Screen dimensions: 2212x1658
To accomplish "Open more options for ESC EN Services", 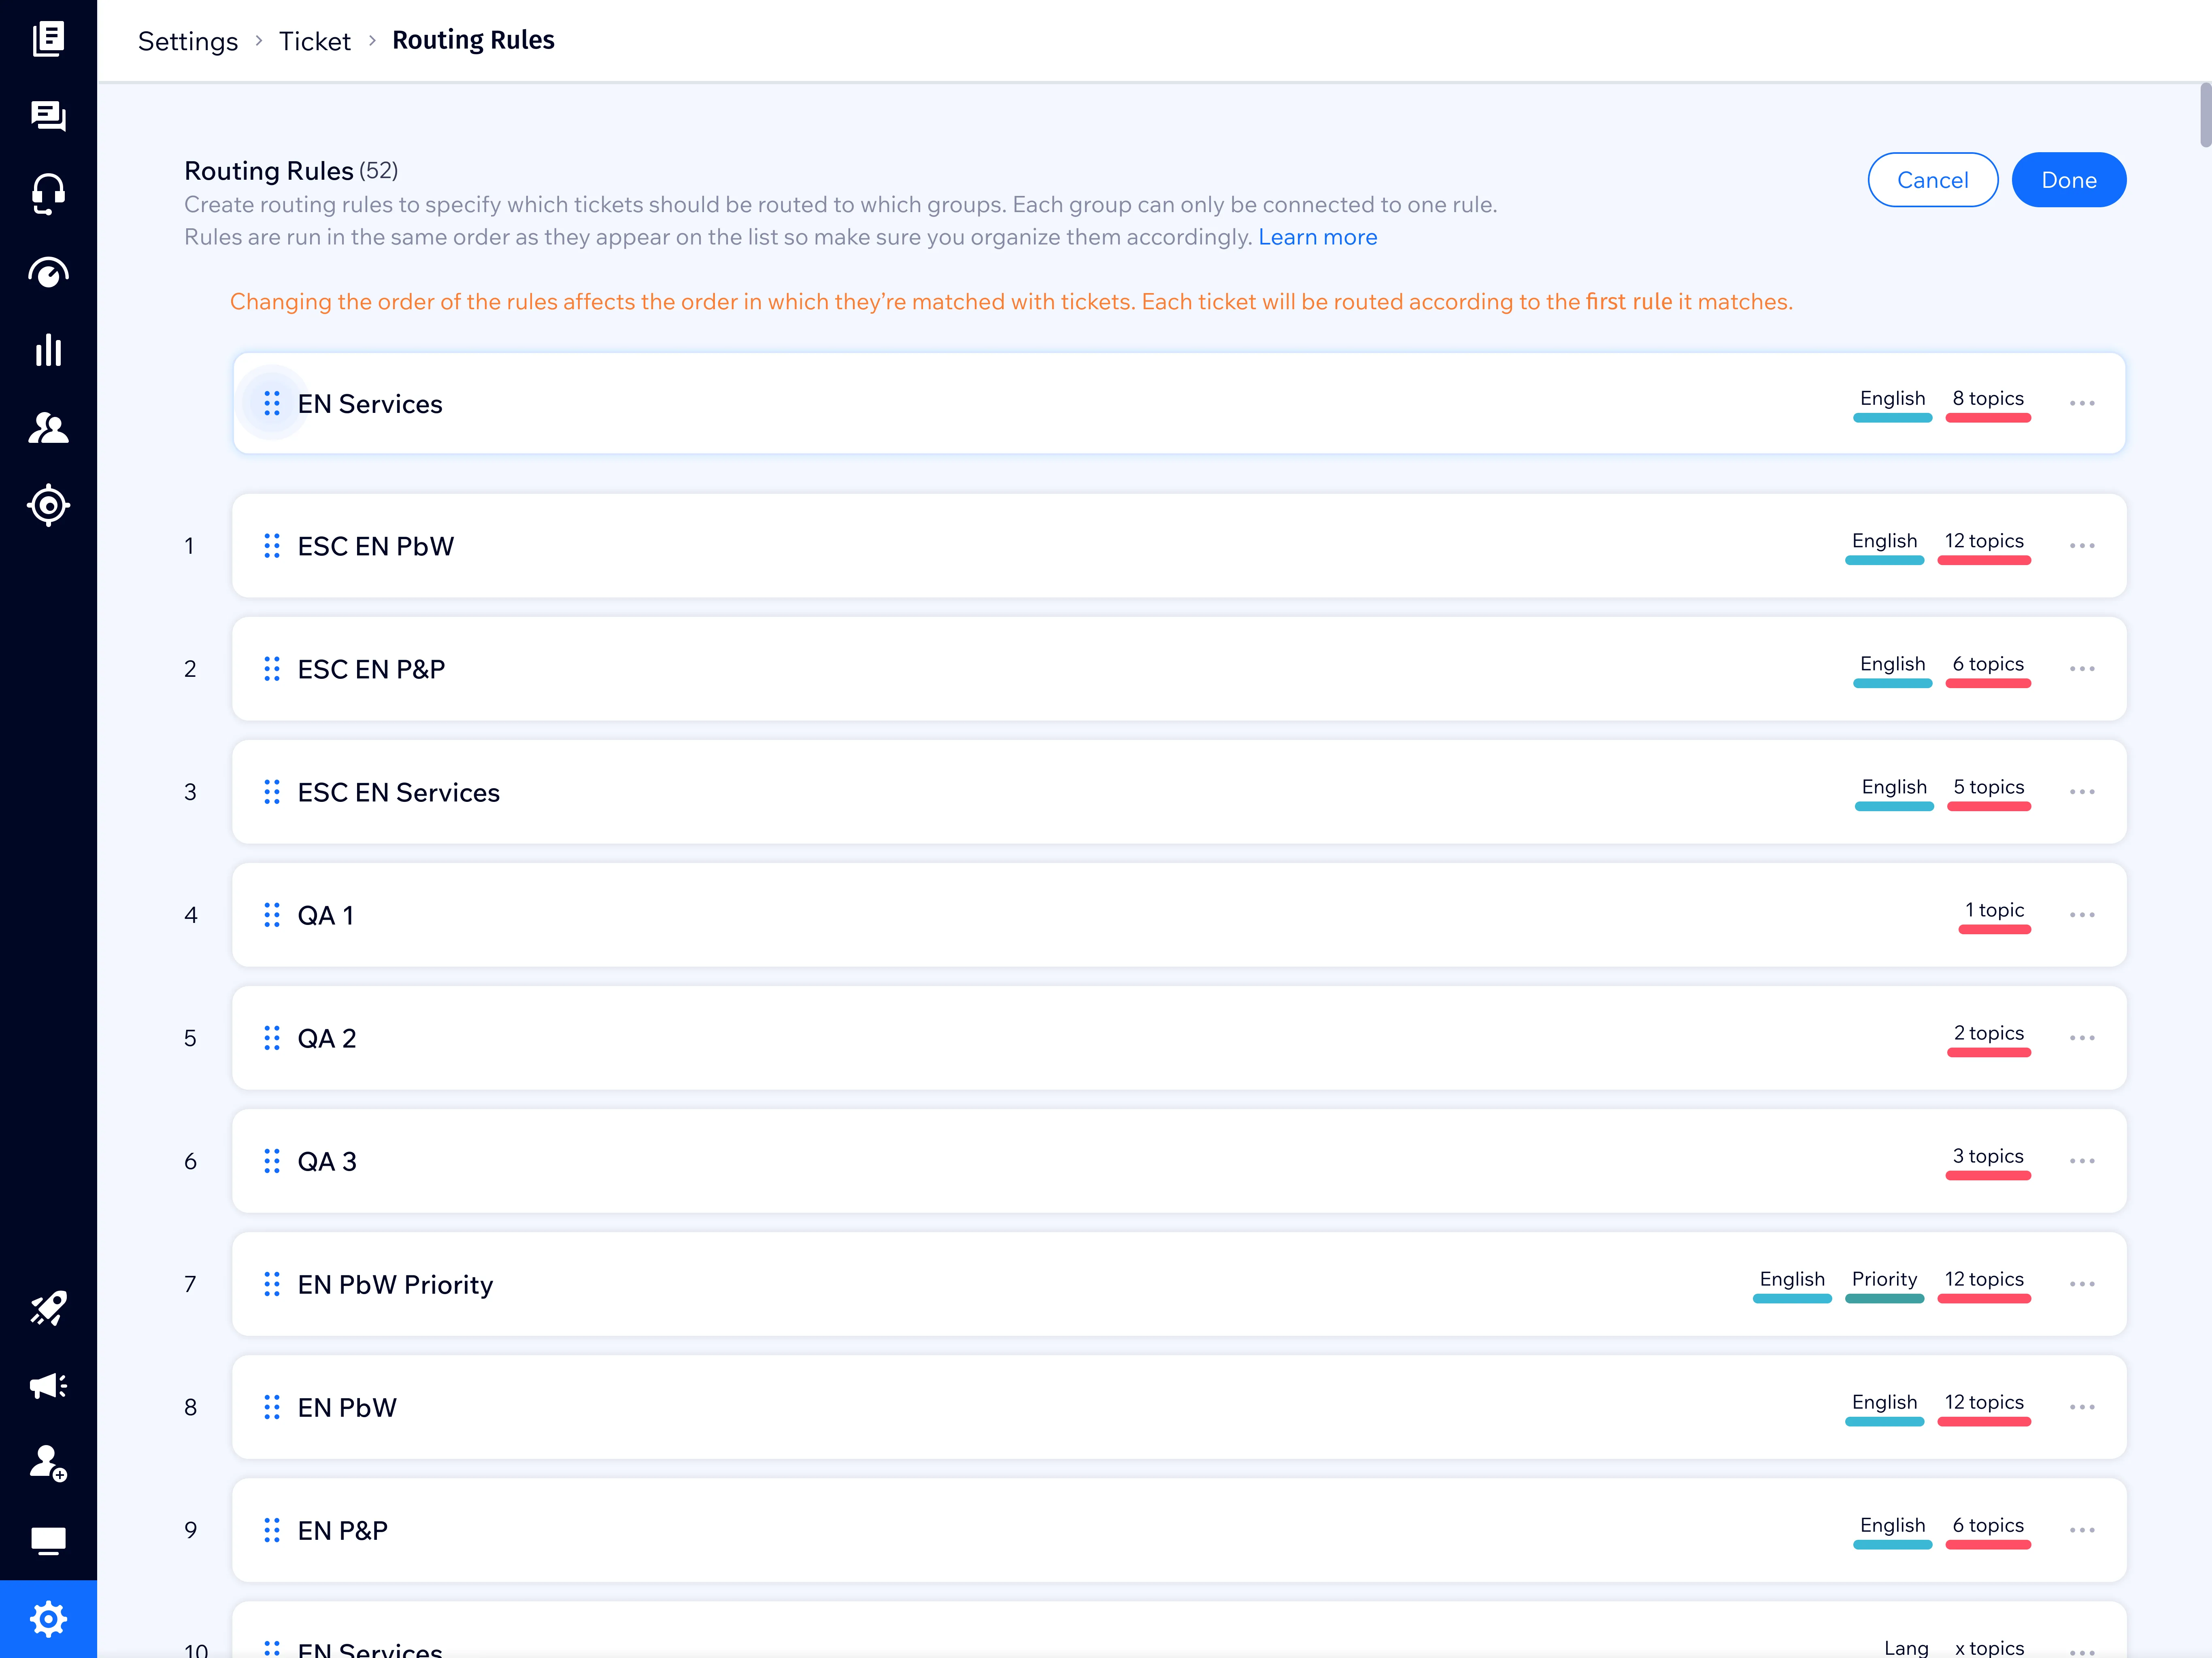I will click(x=2082, y=792).
